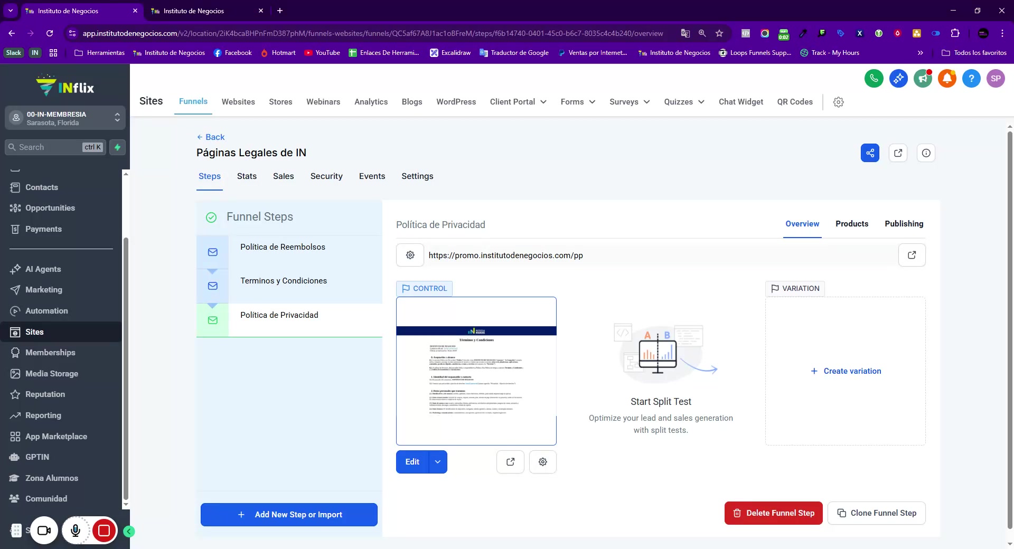Bookmark this page with star icon

[719, 33]
